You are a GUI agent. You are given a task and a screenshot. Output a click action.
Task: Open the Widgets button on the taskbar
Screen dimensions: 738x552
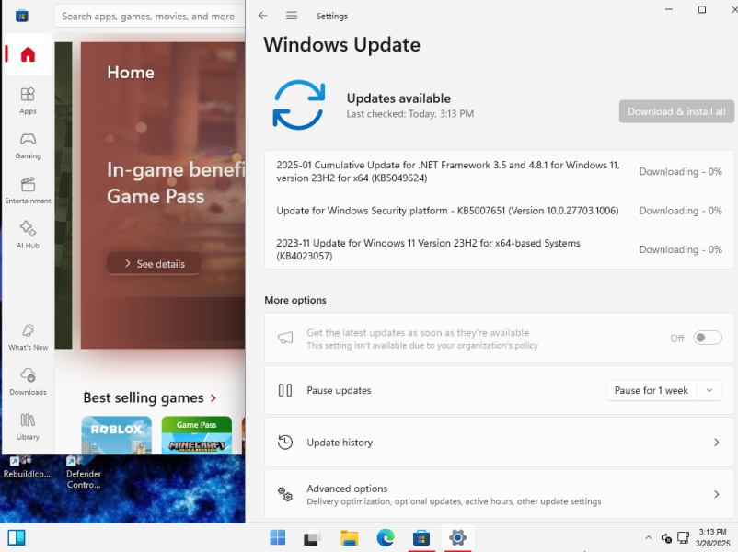(17, 537)
